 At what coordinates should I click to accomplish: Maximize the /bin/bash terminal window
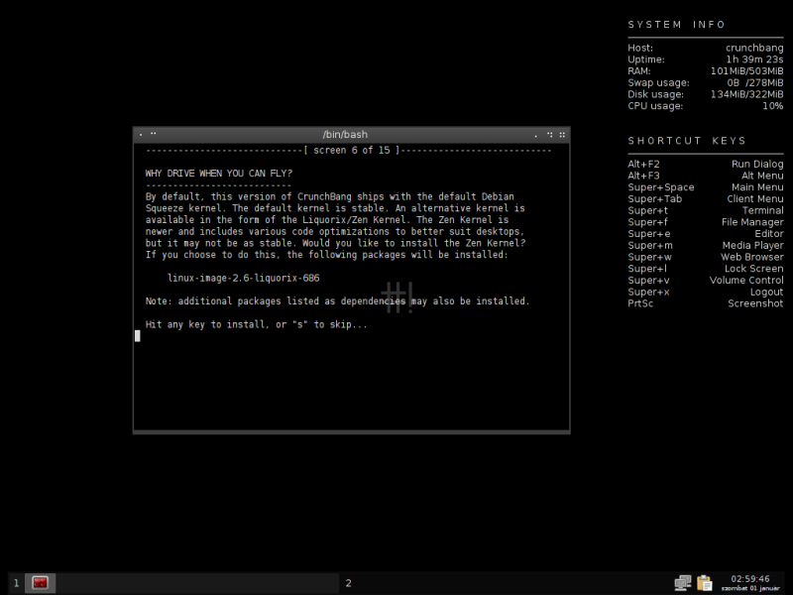[x=550, y=135]
